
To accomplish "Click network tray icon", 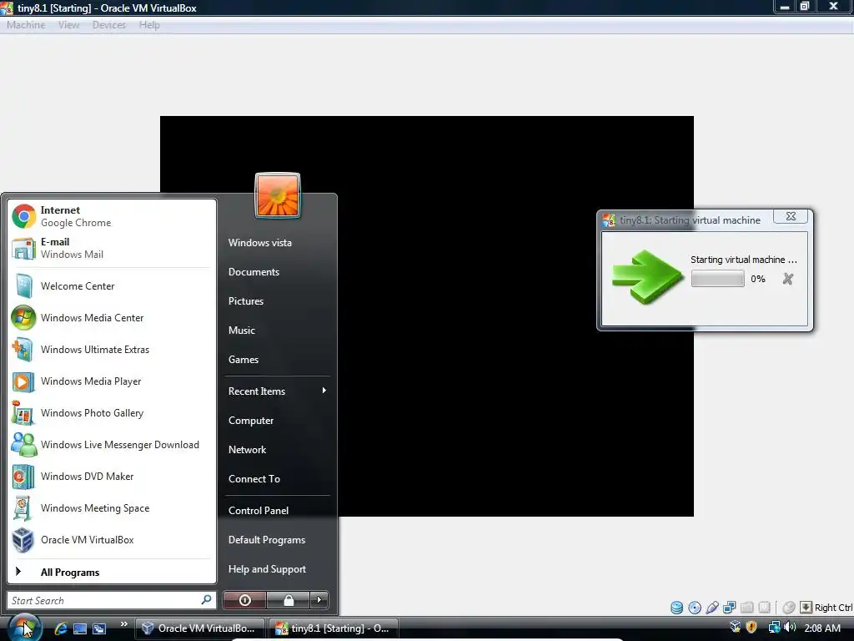I will pos(774,628).
